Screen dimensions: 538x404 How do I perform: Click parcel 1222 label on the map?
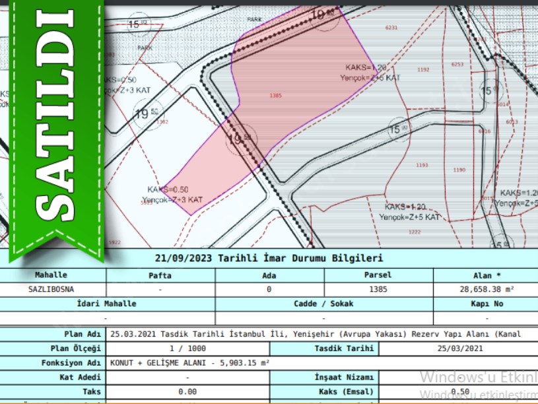pos(415,232)
